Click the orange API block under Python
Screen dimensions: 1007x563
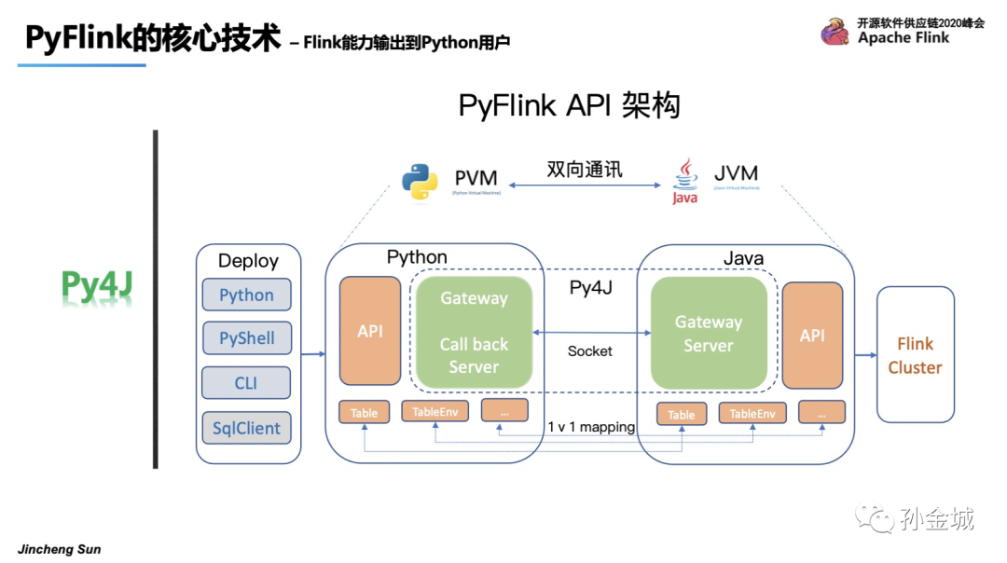tap(370, 331)
